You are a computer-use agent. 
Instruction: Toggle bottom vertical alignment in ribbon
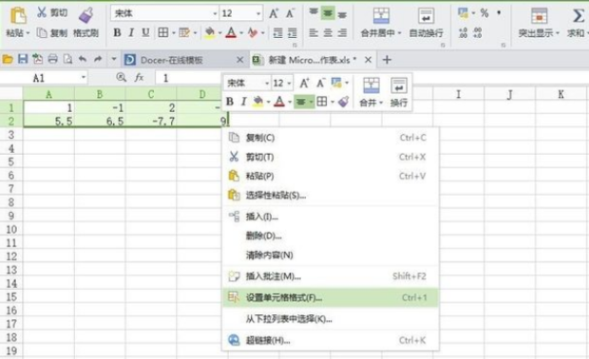[x=342, y=13]
